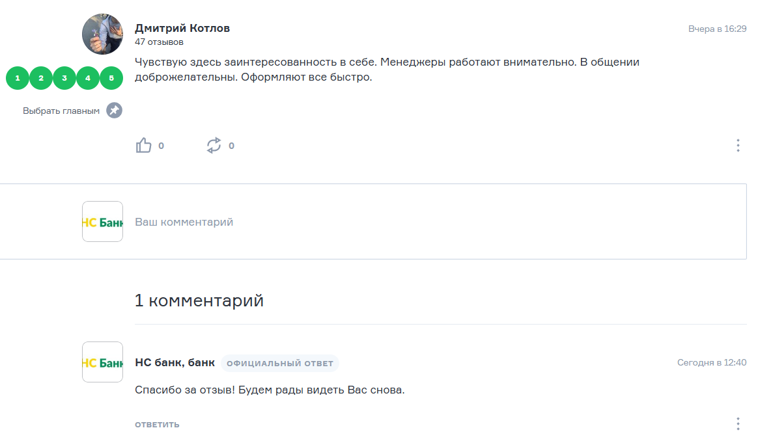The height and width of the screenshot is (441, 758).
Task: Select rating circle number 3
Action: tap(64, 78)
